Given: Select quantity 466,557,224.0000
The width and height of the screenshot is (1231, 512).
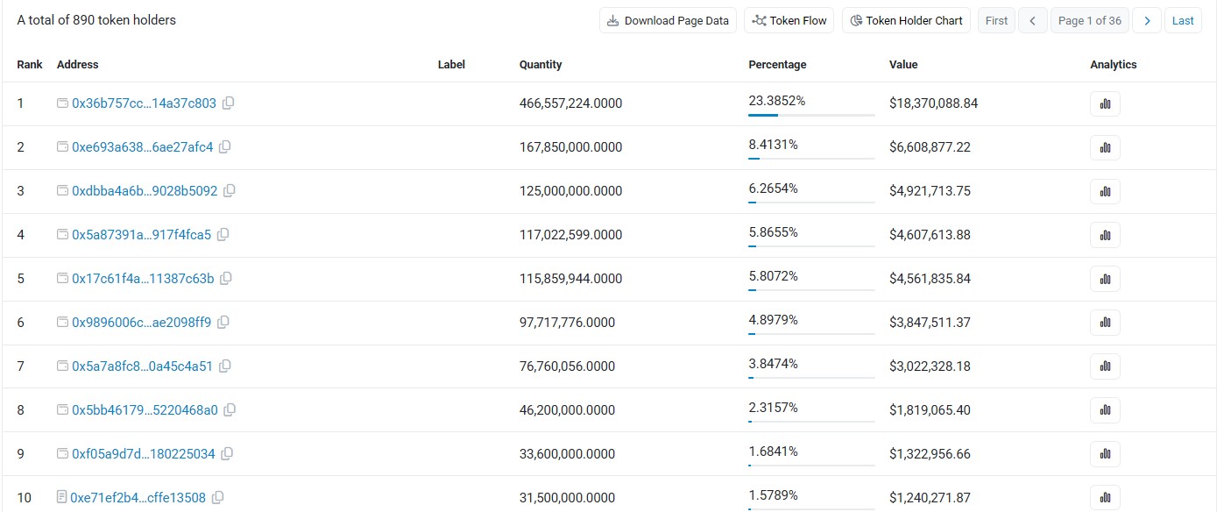Looking at the screenshot, I should 570,103.
